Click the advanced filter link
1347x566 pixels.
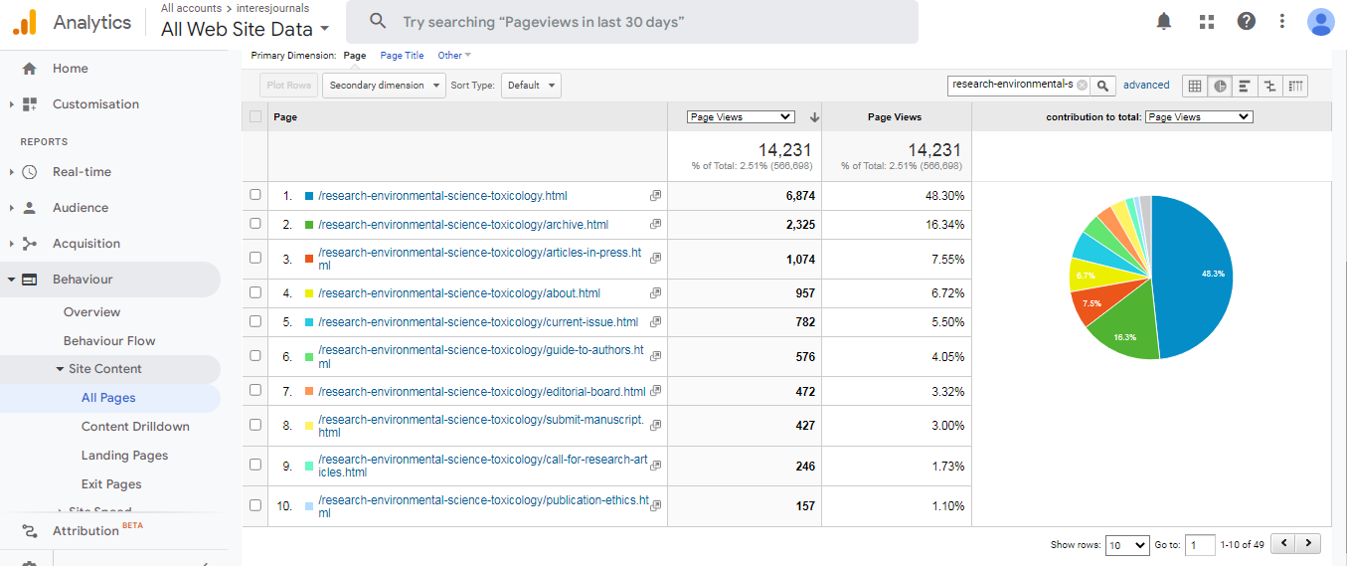[1146, 86]
